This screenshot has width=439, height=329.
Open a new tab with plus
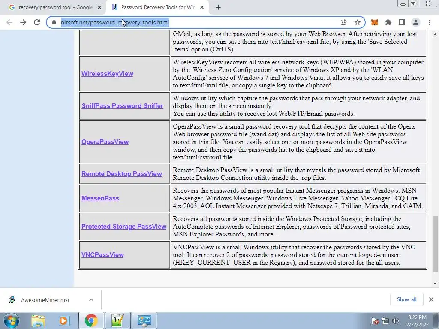tap(218, 8)
